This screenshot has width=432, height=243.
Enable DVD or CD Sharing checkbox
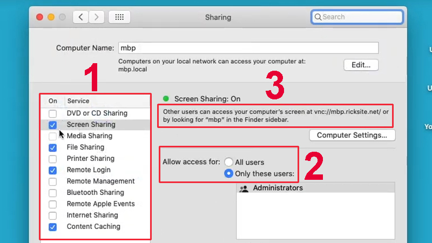(52, 113)
